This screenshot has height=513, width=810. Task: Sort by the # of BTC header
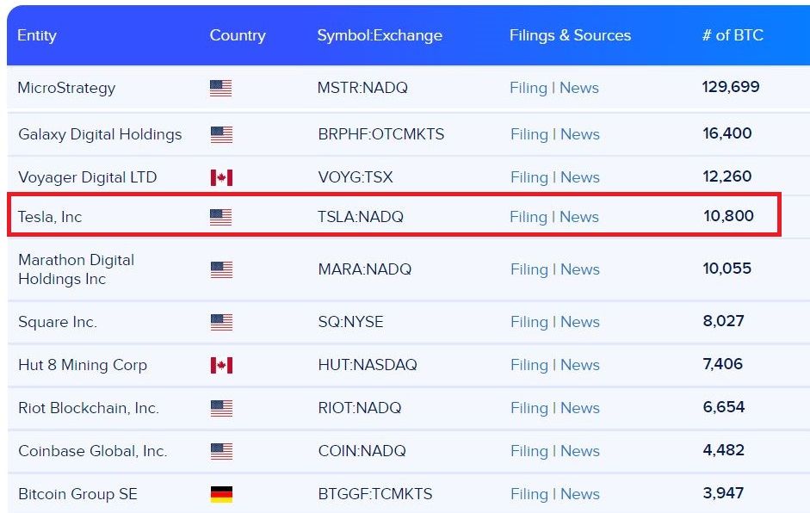(733, 35)
